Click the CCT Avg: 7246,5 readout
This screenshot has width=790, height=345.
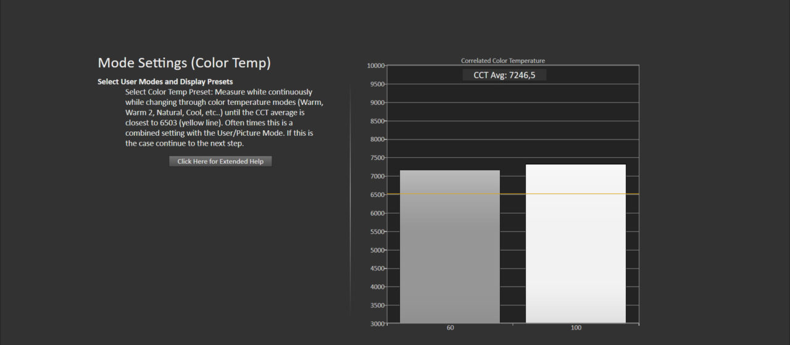(504, 75)
